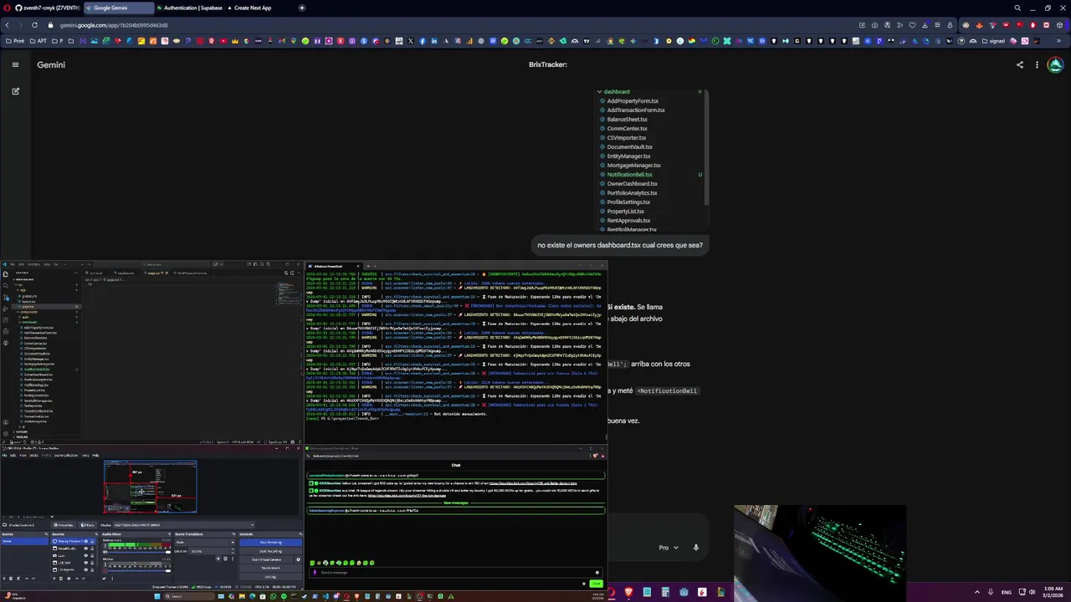Open the Manage gear in VS Code
The height and width of the screenshot is (602, 1071).
[6, 434]
